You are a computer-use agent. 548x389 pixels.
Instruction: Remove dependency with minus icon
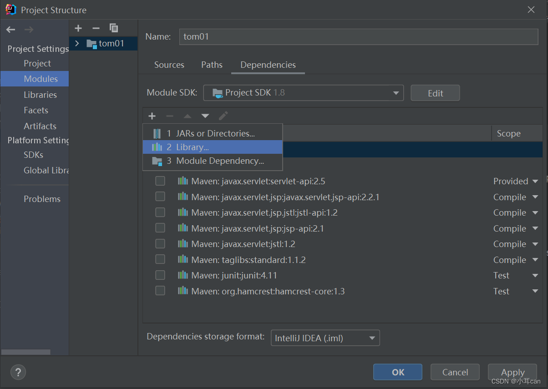coord(170,116)
